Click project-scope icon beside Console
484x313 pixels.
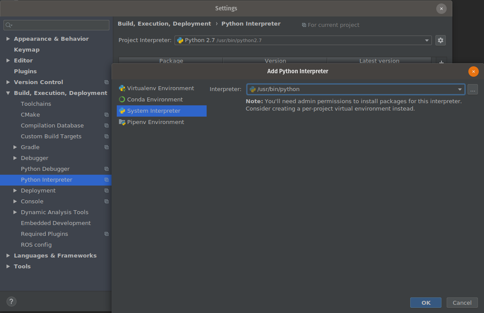pyautogui.click(x=106, y=201)
